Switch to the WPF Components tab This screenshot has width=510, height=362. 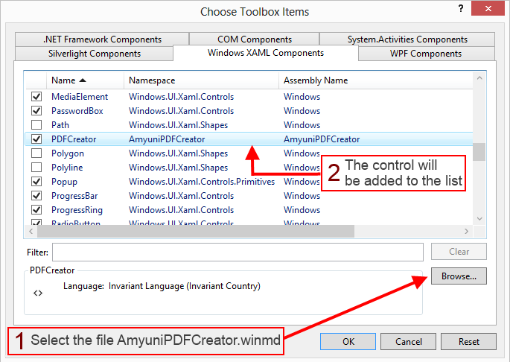pyautogui.click(x=425, y=54)
